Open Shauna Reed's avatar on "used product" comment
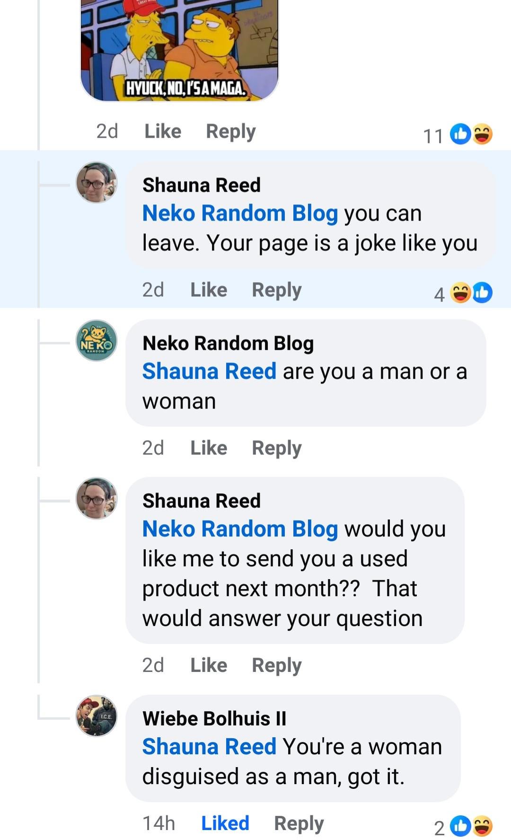This screenshot has height=840, width=511. [x=97, y=498]
